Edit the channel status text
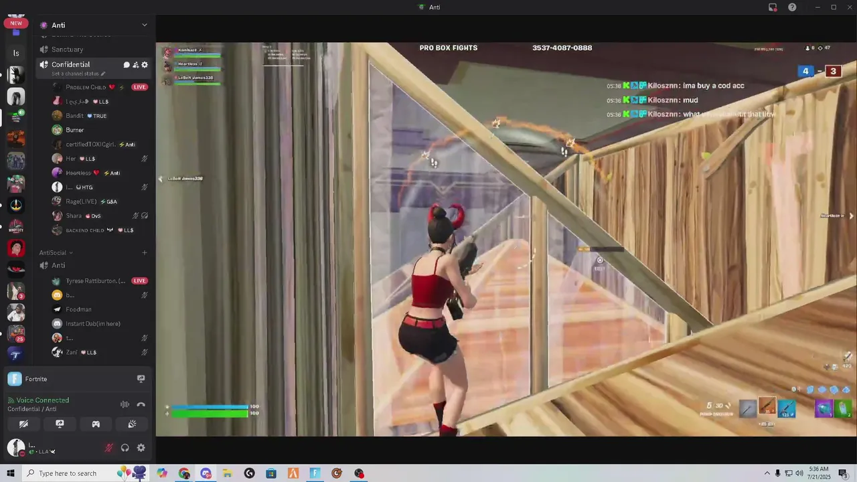 tap(78, 74)
